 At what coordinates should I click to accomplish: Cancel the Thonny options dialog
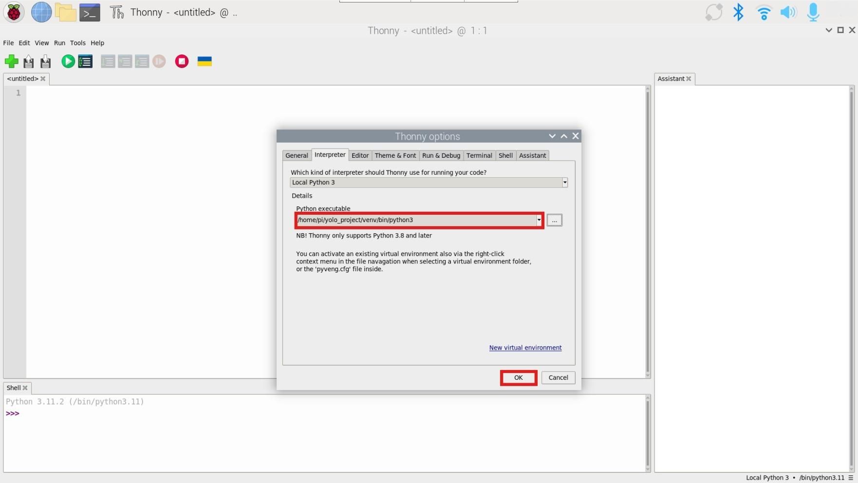558,378
